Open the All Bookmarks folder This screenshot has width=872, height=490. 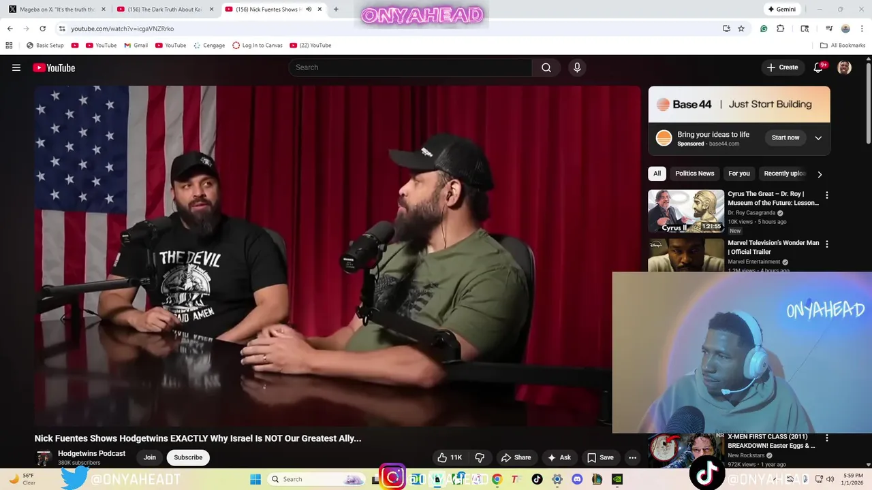click(843, 45)
